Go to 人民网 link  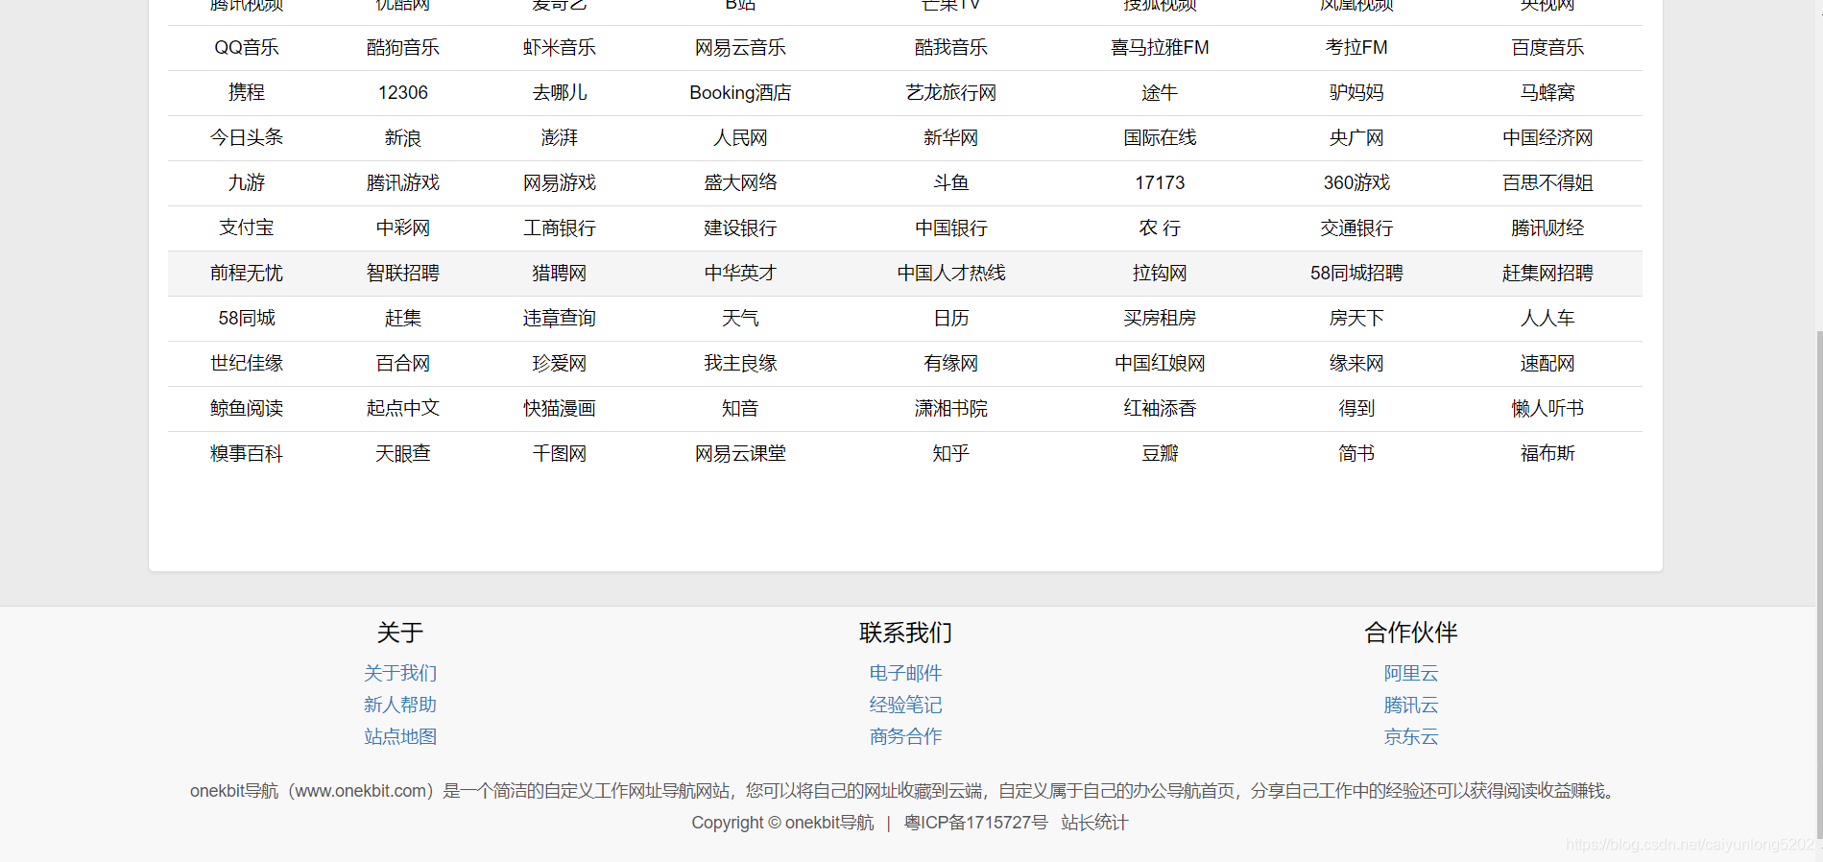point(740,138)
